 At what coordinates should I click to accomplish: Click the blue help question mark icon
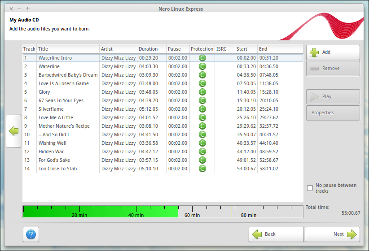point(31,234)
